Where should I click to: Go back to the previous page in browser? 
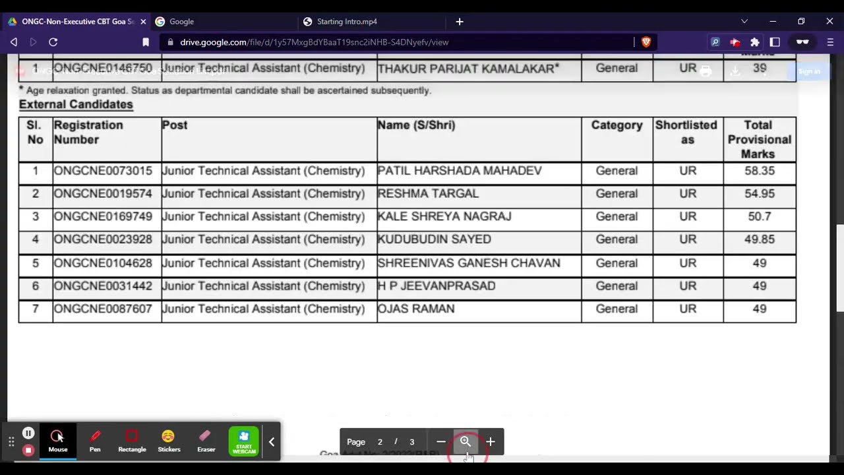tap(14, 42)
